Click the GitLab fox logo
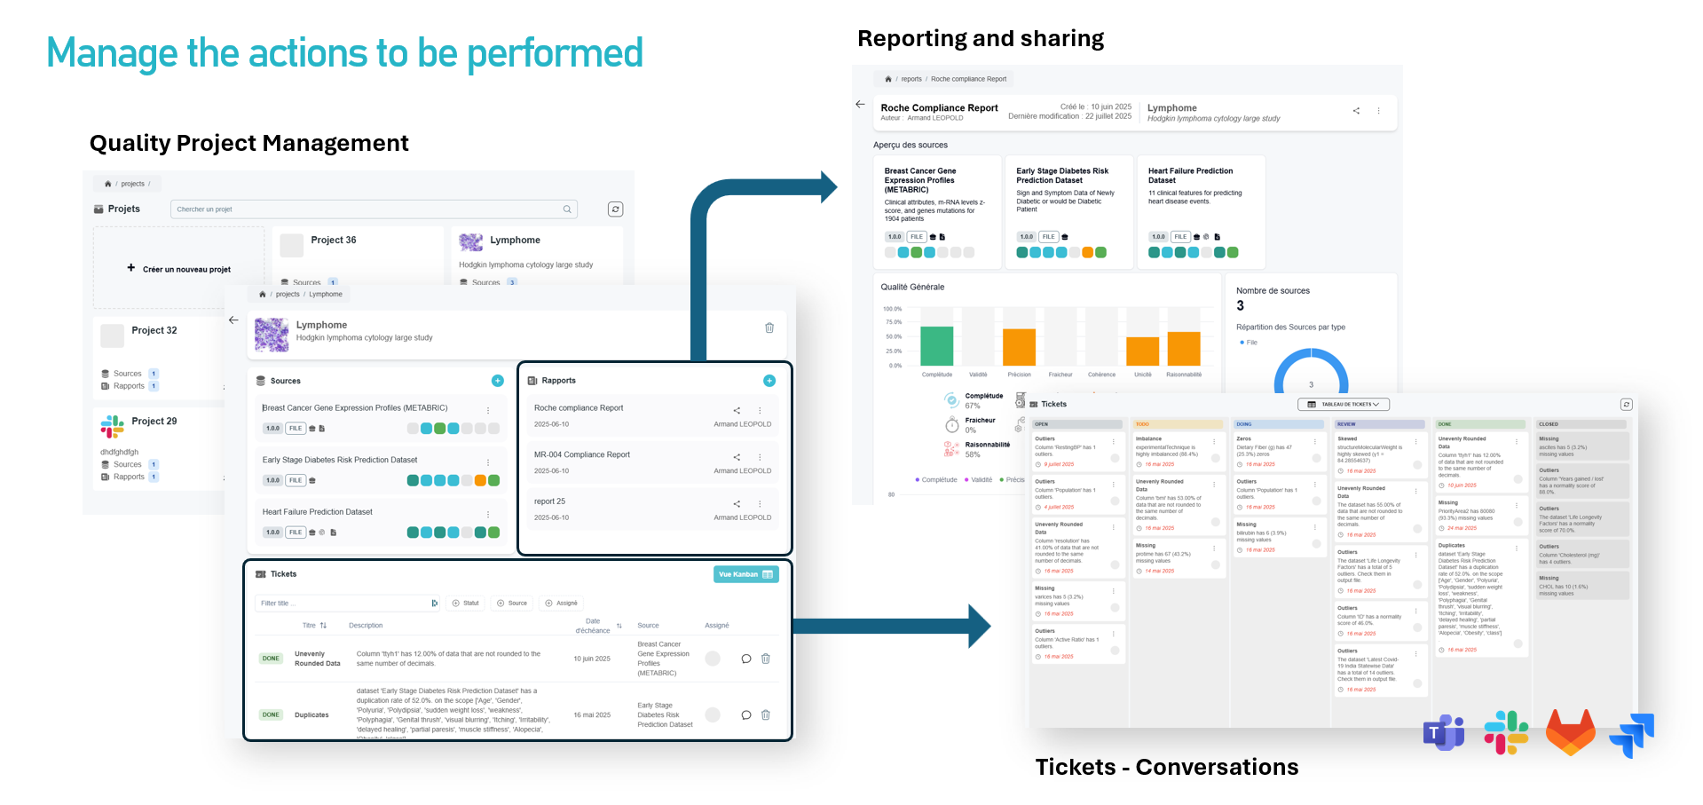Viewport: 1703px width, 805px height. point(1570,732)
